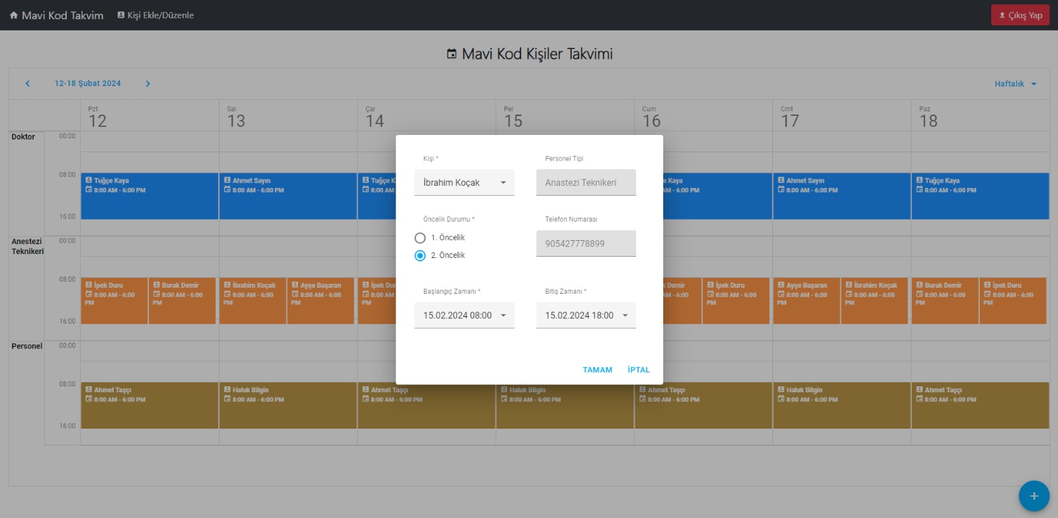The image size is (1058, 518).
Task: Open the Kişi Ekle/Düzenle menu item
Action: tap(155, 15)
